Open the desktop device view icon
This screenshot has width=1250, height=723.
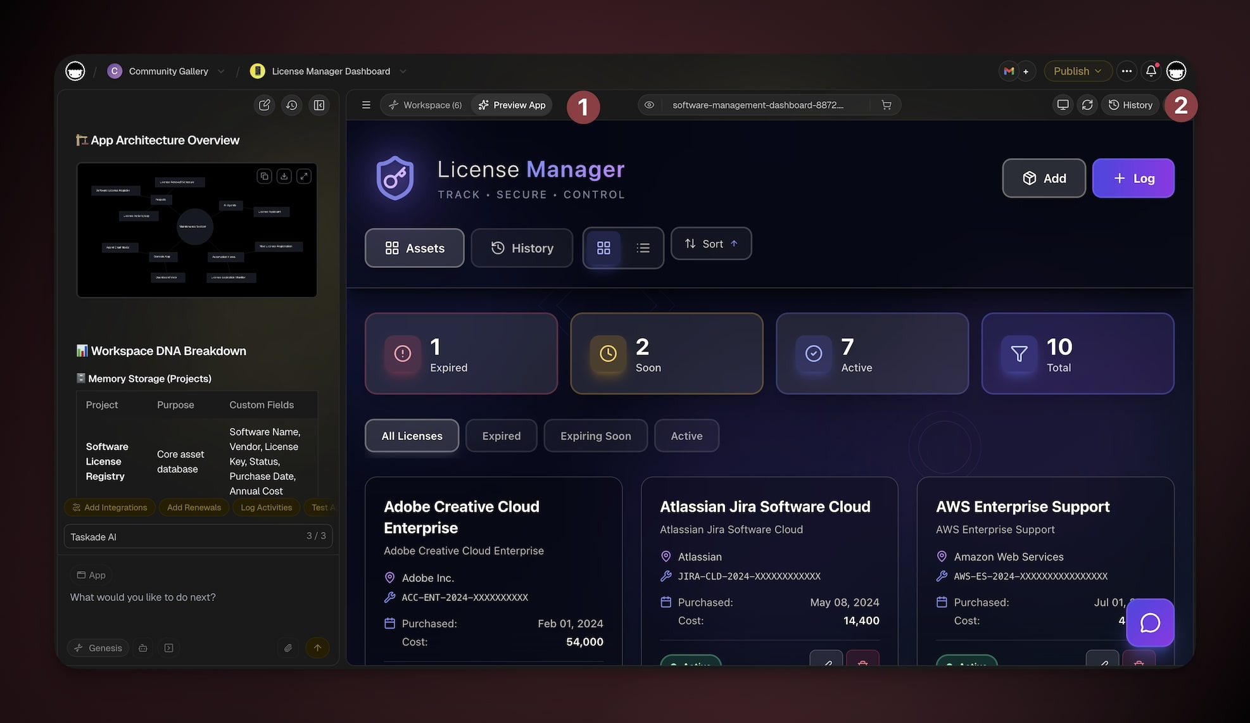[1063, 105]
